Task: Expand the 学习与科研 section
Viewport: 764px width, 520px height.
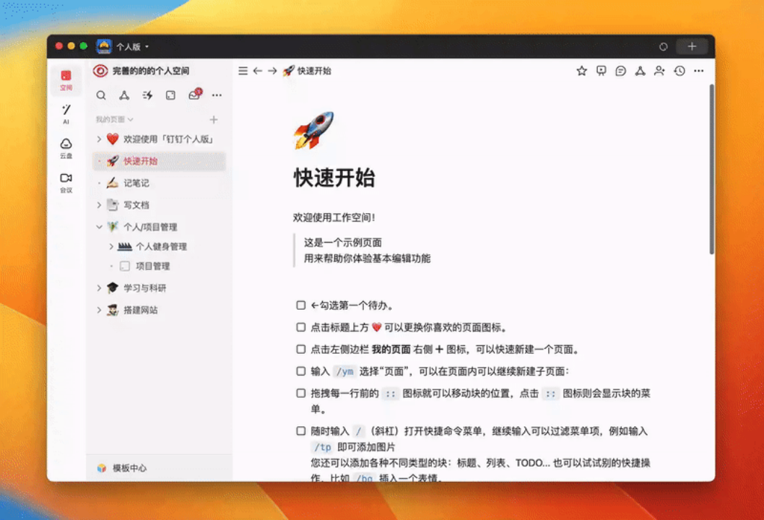Action: [x=99, y=287]
